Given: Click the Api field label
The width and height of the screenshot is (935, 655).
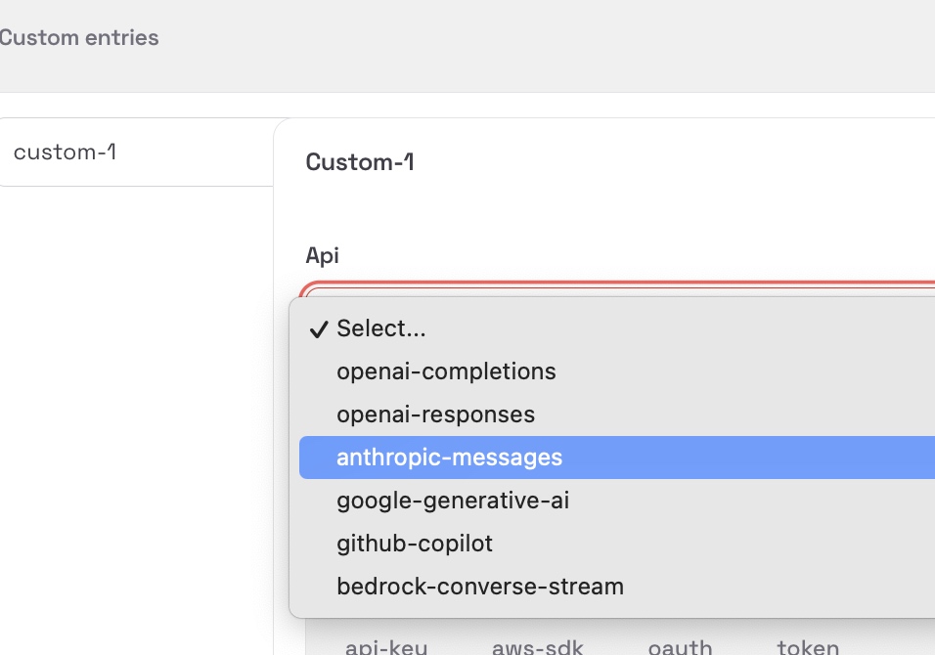Looking at the screenshot, I should tap(322, 255).
